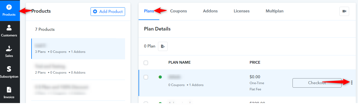Open the Invoice sidebar icon
358x106 pixels.
click(x=9, y=93)
